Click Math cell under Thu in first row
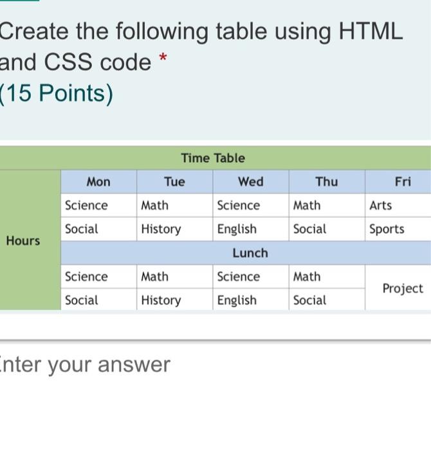 click(327, 206)
